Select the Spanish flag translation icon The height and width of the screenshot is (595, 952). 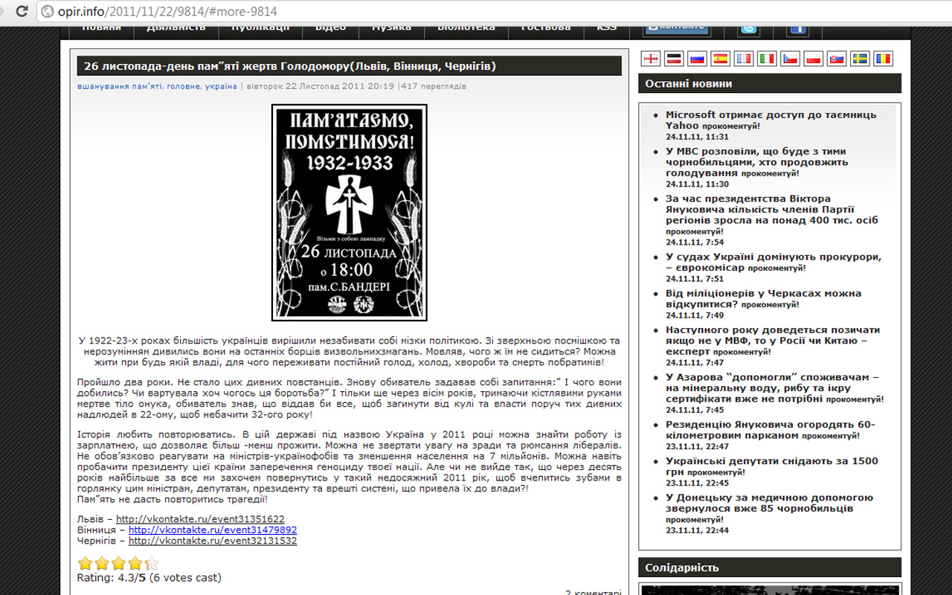[720, 59]
